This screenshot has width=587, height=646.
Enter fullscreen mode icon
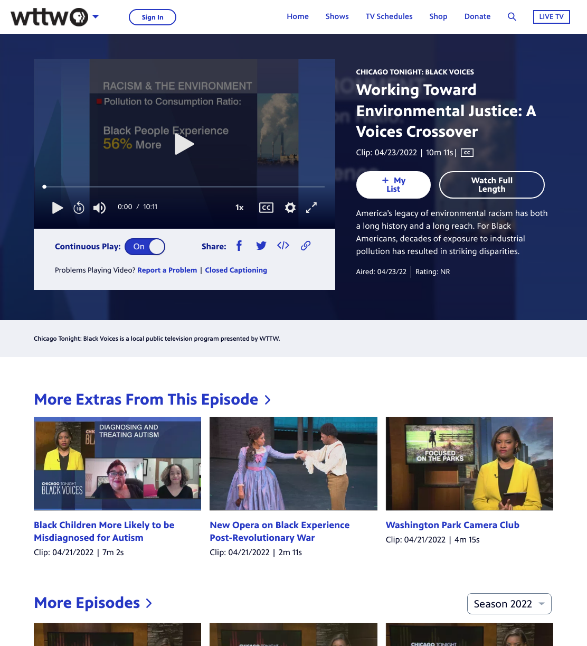311,208
